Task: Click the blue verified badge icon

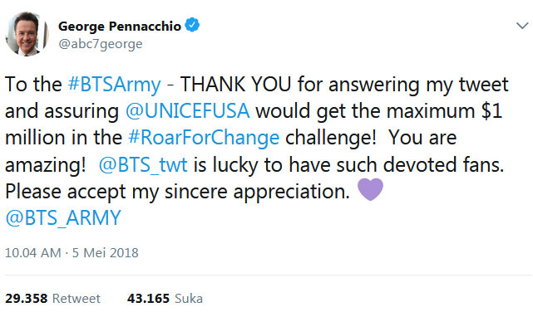Action: click(192, 25)
